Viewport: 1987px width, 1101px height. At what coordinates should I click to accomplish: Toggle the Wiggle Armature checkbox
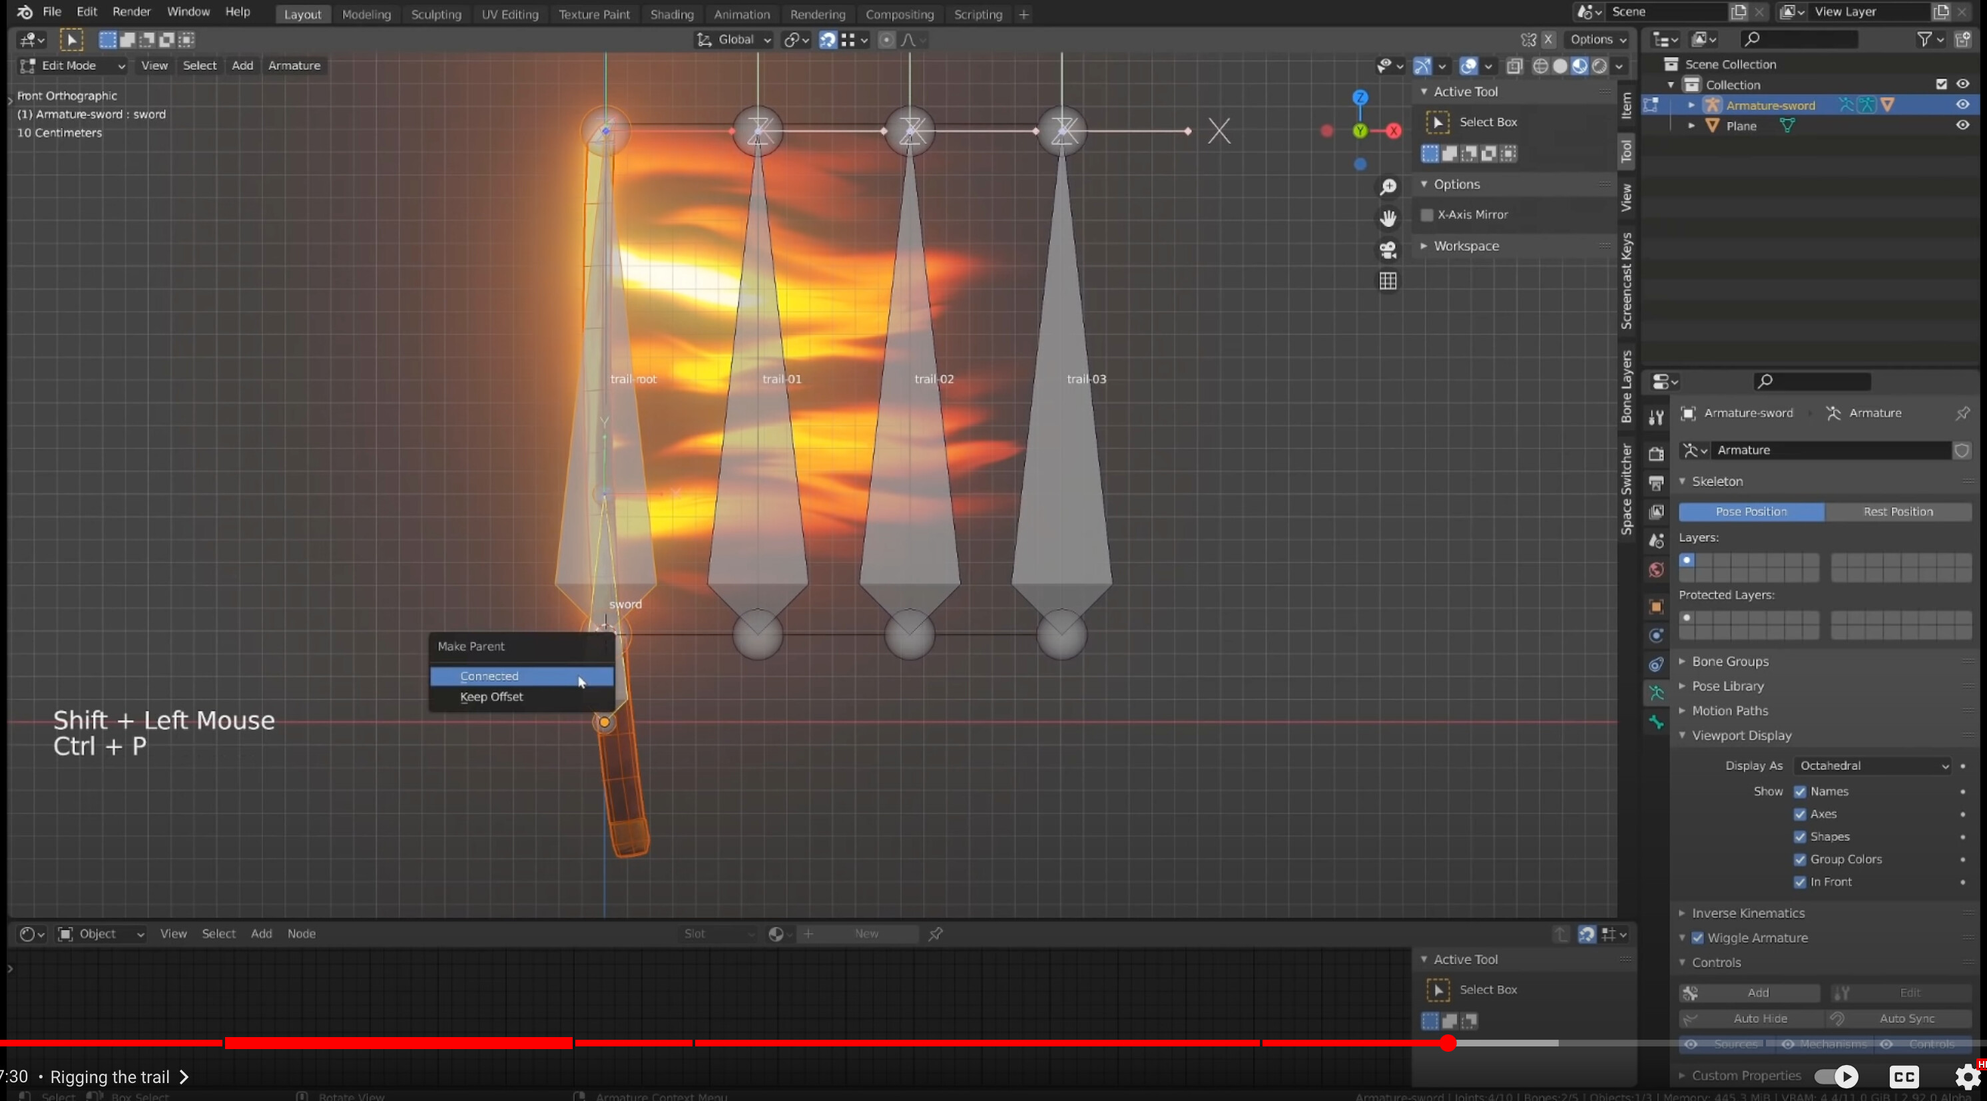coord(1698,939)
